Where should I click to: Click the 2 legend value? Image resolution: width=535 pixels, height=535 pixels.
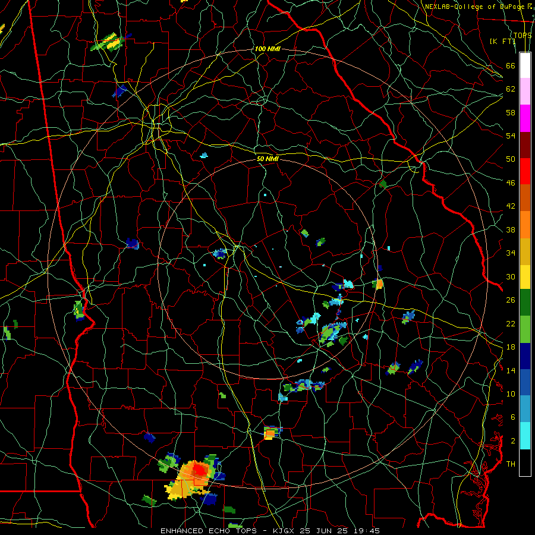(x=513, y=441)
